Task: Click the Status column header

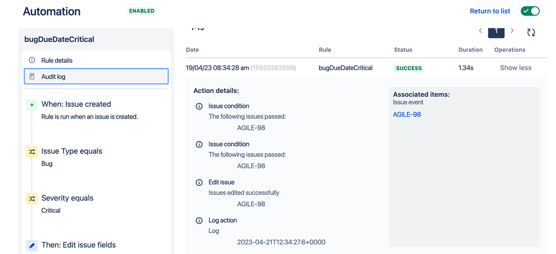Action: pos(403,50)
